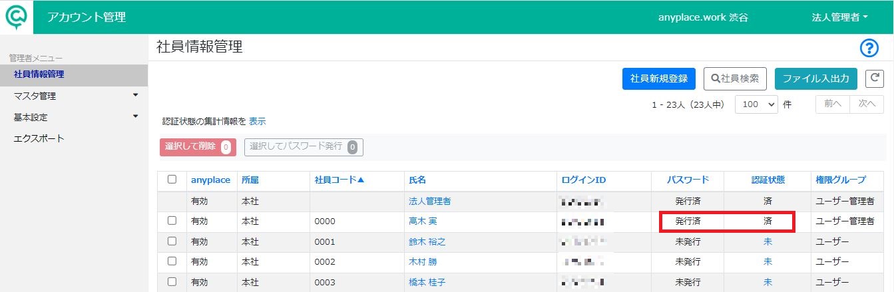Sort by 所属 column header
Image resolution: width=894 pixels, height=292 pixels.
pyautogui.click(x=250, y=180)
